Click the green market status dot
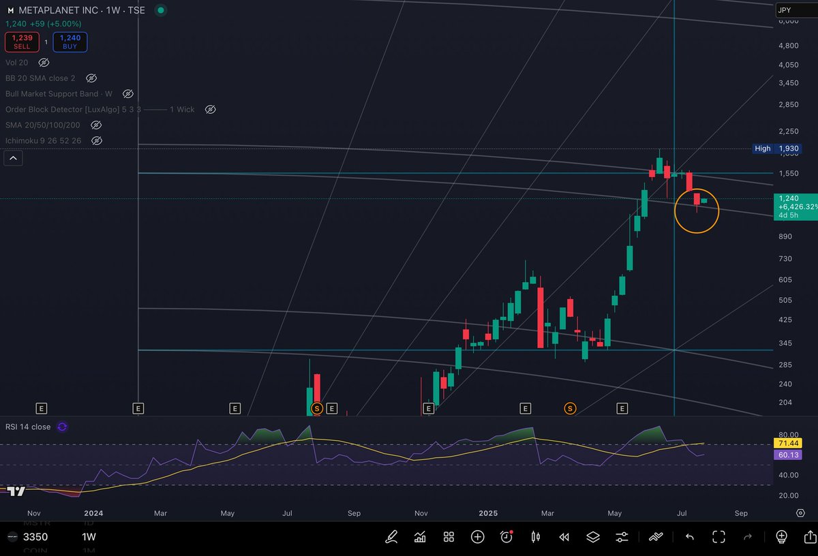Image resolution: width=818 pixels, height=556 pixels. tap(160, 10)
